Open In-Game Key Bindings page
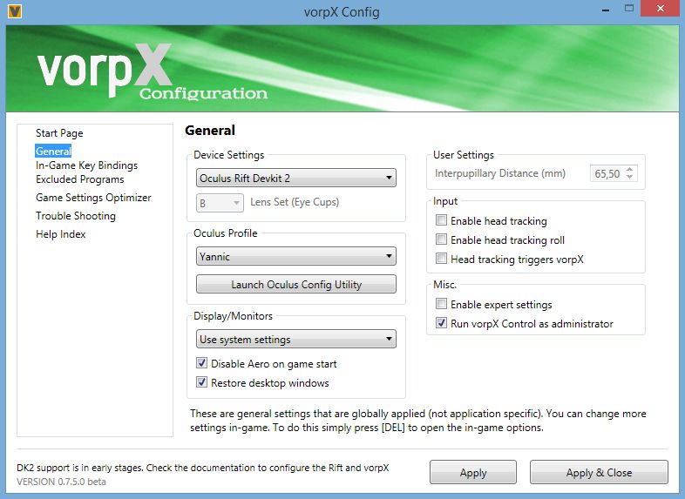Viewport: 685px width, 499px height. click(86, 165)
